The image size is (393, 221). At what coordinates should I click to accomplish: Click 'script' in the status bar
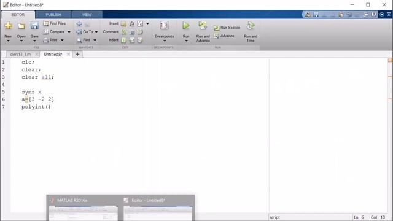pyautogui.click(x=274, y=217)
